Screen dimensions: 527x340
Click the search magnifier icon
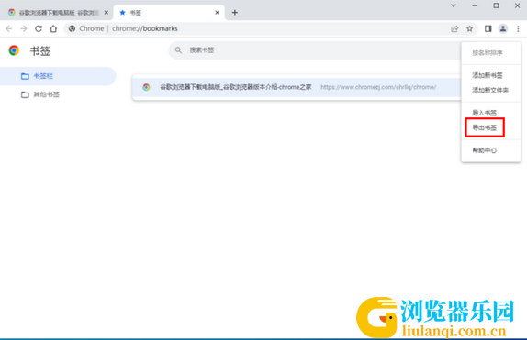pos(178,50)
